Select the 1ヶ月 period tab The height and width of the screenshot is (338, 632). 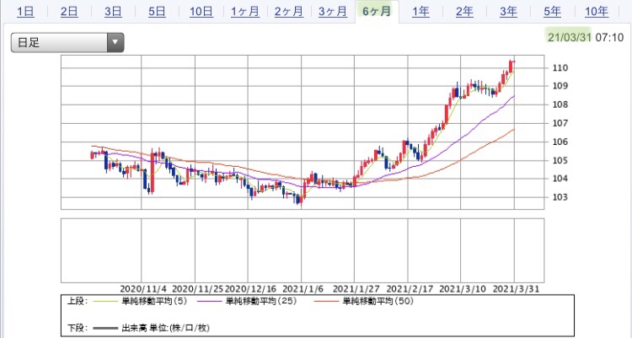[247, 11]
